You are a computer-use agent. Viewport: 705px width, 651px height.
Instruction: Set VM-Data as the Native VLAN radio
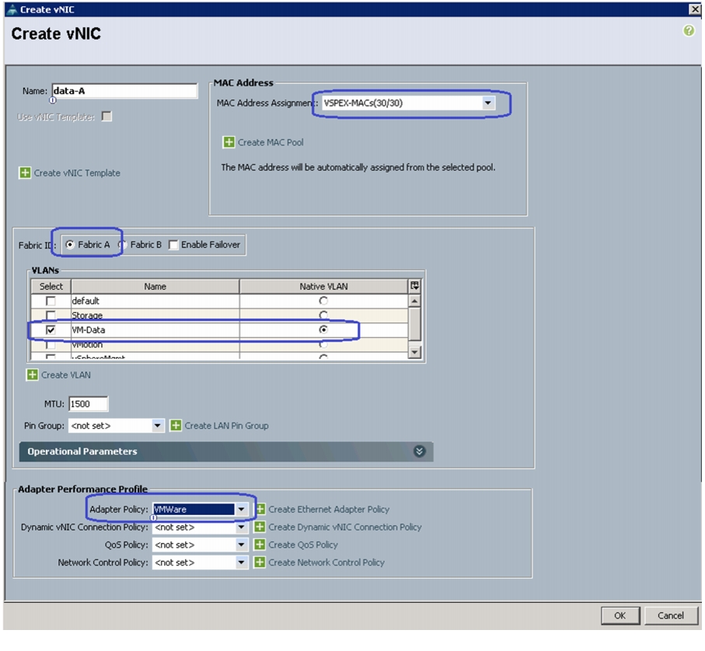coord(323,329)
